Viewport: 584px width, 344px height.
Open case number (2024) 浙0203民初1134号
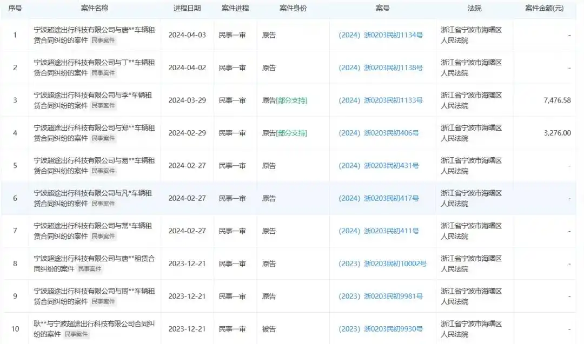click(x=383, y=35)
